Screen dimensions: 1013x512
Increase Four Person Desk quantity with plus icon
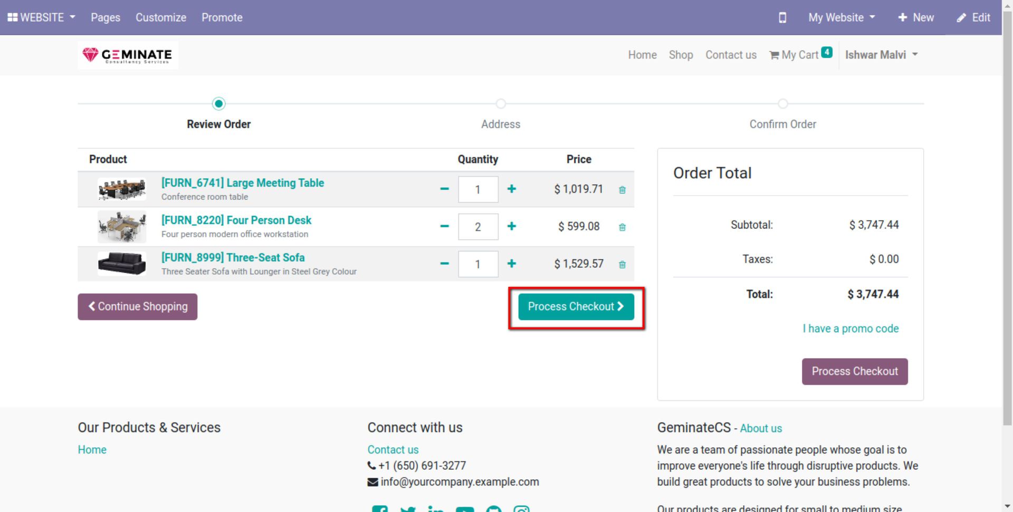tap(511, 226)
